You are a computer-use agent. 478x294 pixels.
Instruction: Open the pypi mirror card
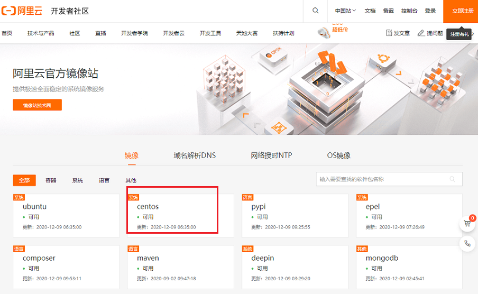295,216
